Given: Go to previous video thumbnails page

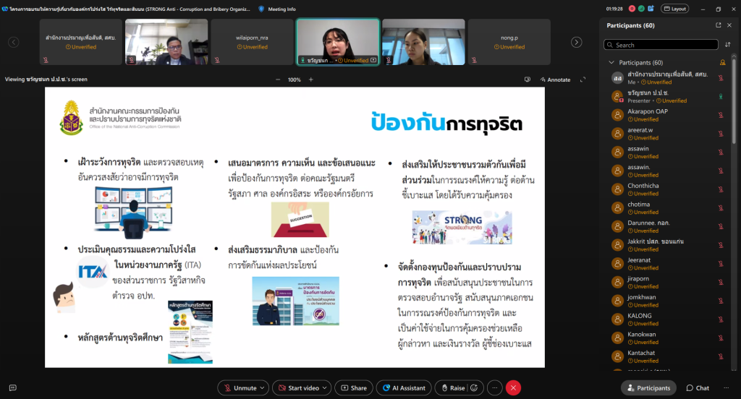Looking at the screenshot, I should tap(14, 42).
